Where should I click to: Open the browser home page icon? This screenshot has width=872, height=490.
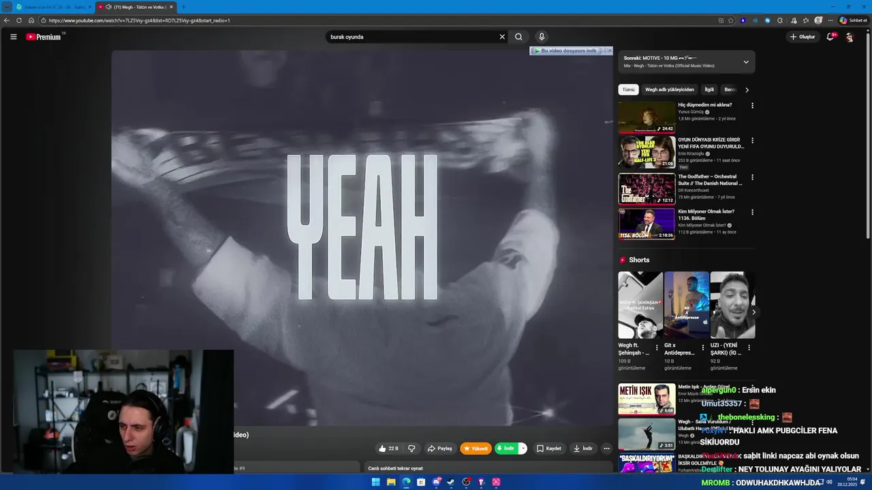[31, 20]
